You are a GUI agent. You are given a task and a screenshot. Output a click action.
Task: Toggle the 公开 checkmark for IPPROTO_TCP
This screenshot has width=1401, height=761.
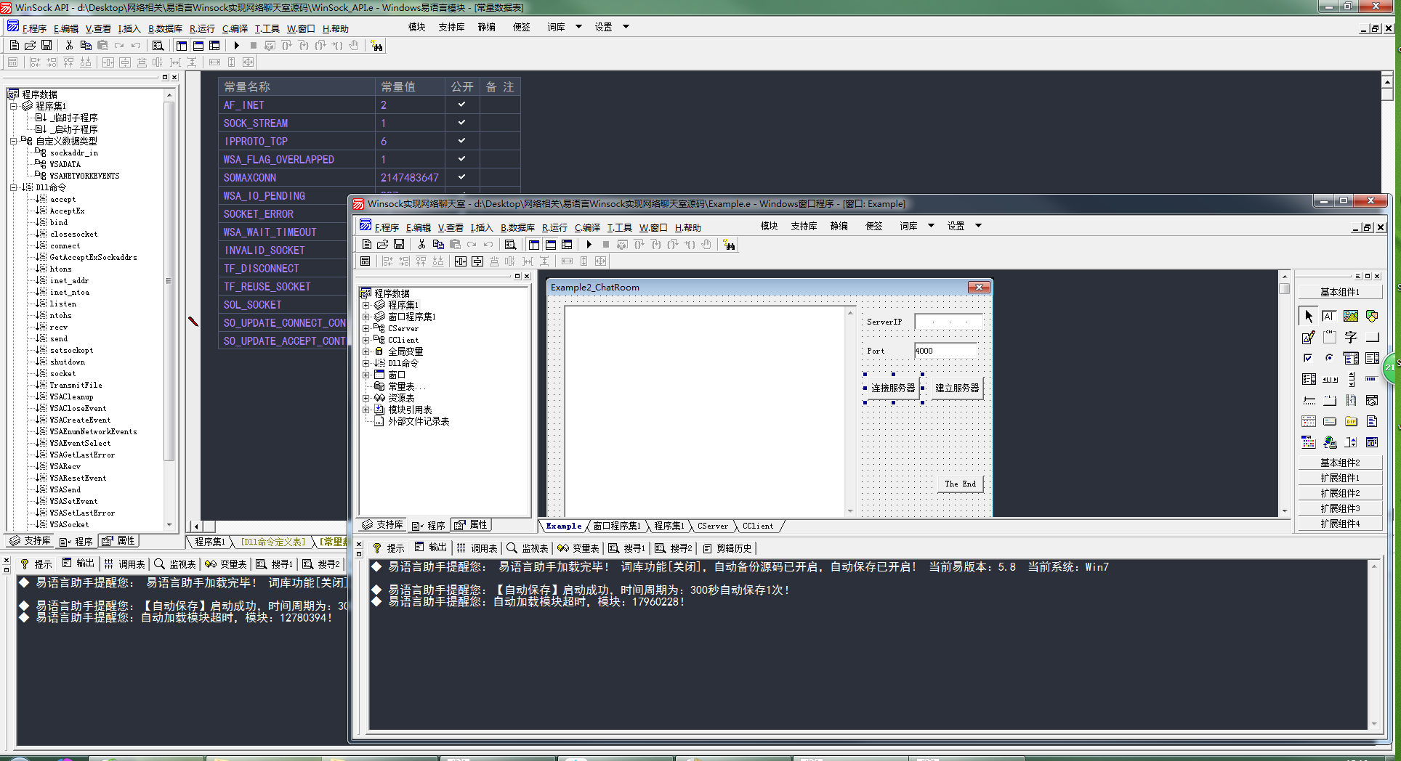click(461, 141)
